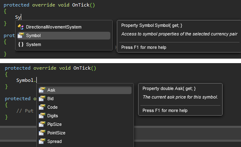
Task: Pick System from the completion list
Action: [64, 44]
